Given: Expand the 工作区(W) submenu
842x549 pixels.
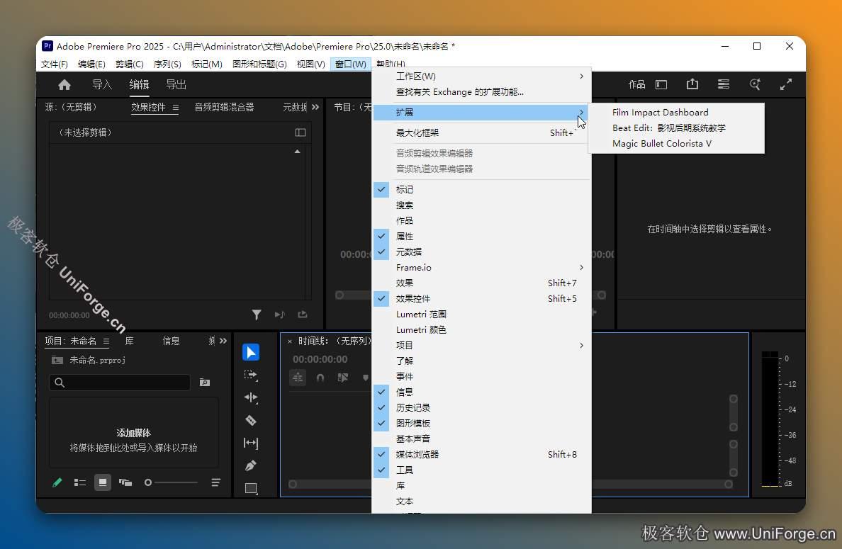Looking at the screenshot, I should [x=482, y=77].
